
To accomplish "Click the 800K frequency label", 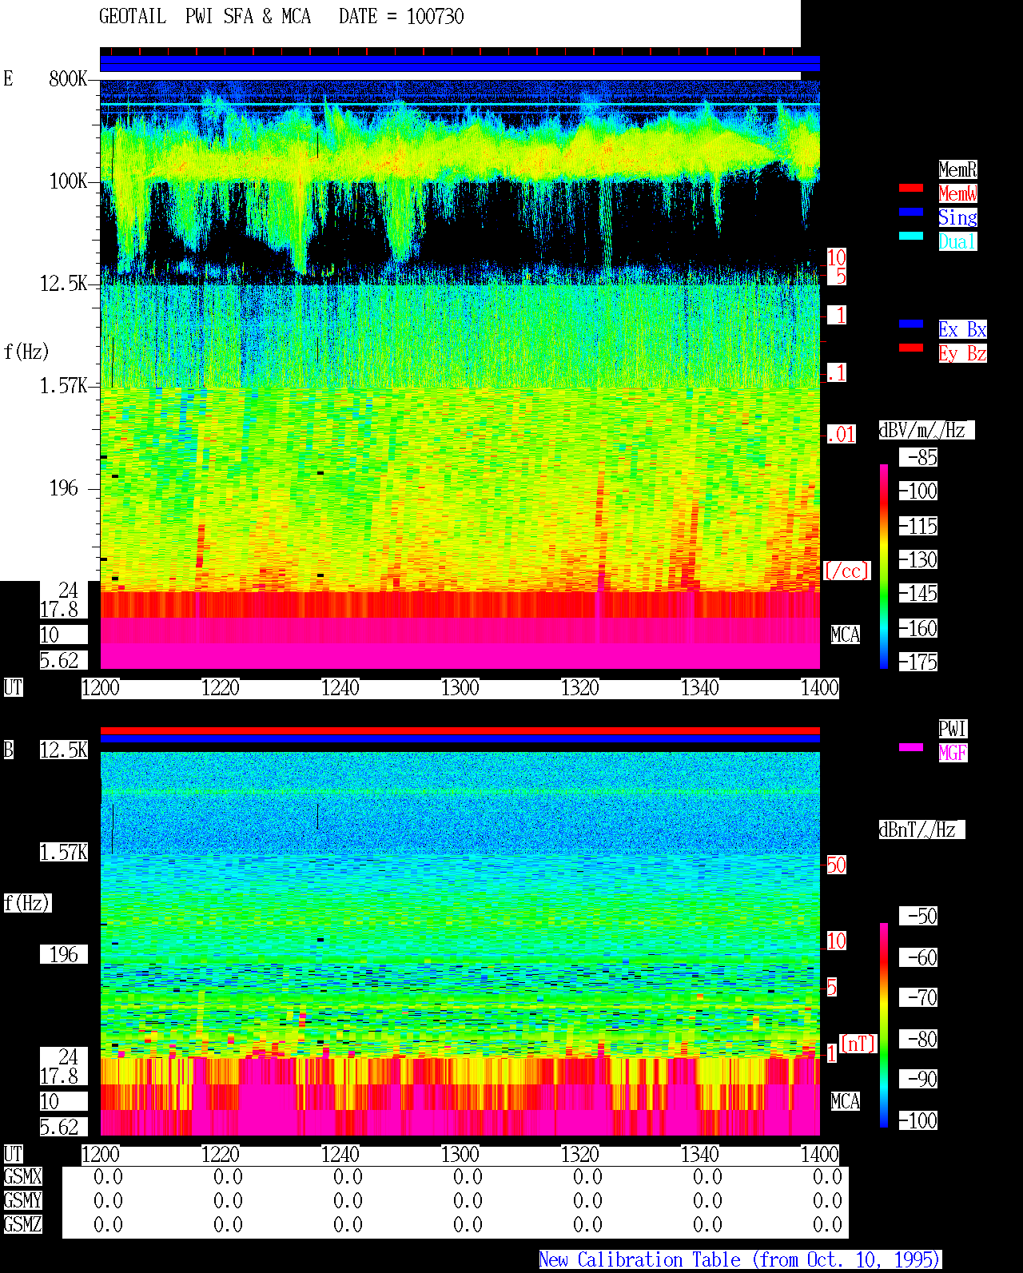I will [x=68, y=78].
